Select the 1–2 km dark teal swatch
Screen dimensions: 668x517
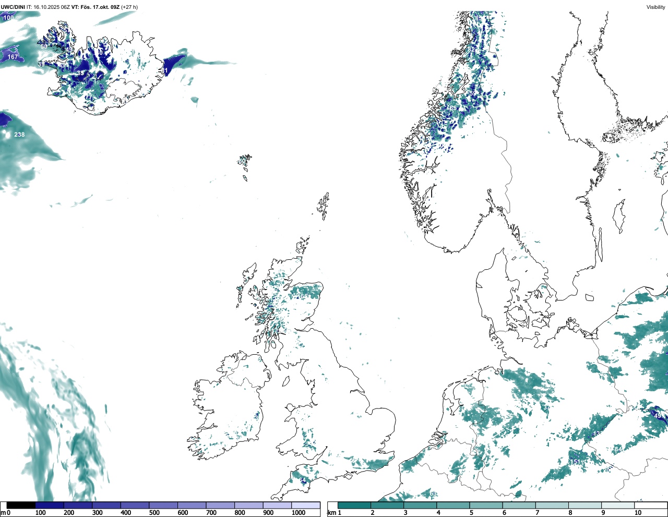(x=354, y=506)
